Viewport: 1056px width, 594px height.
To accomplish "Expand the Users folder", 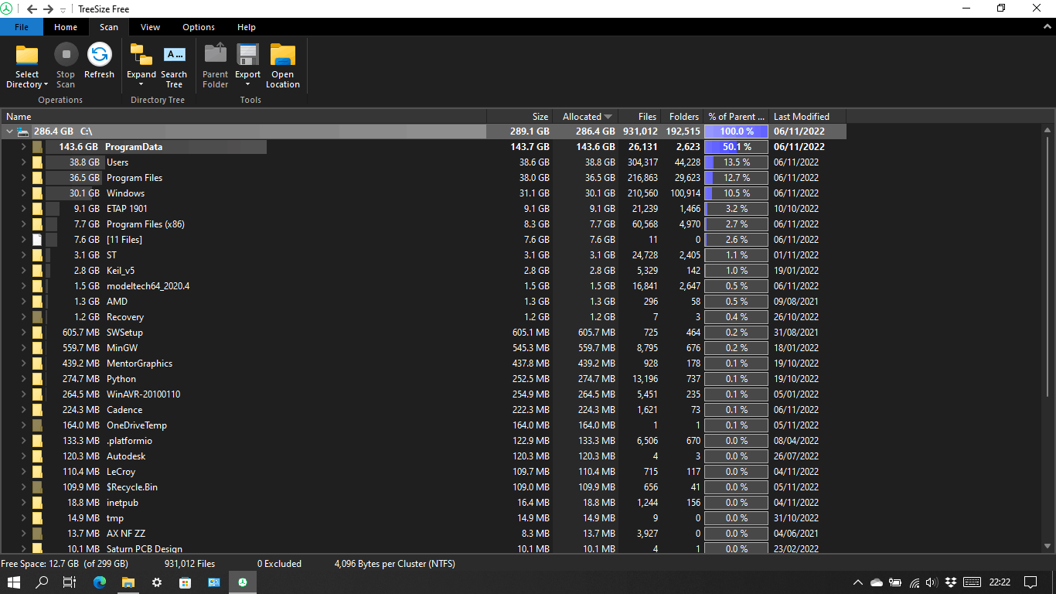I will click(x=24, y=162).
